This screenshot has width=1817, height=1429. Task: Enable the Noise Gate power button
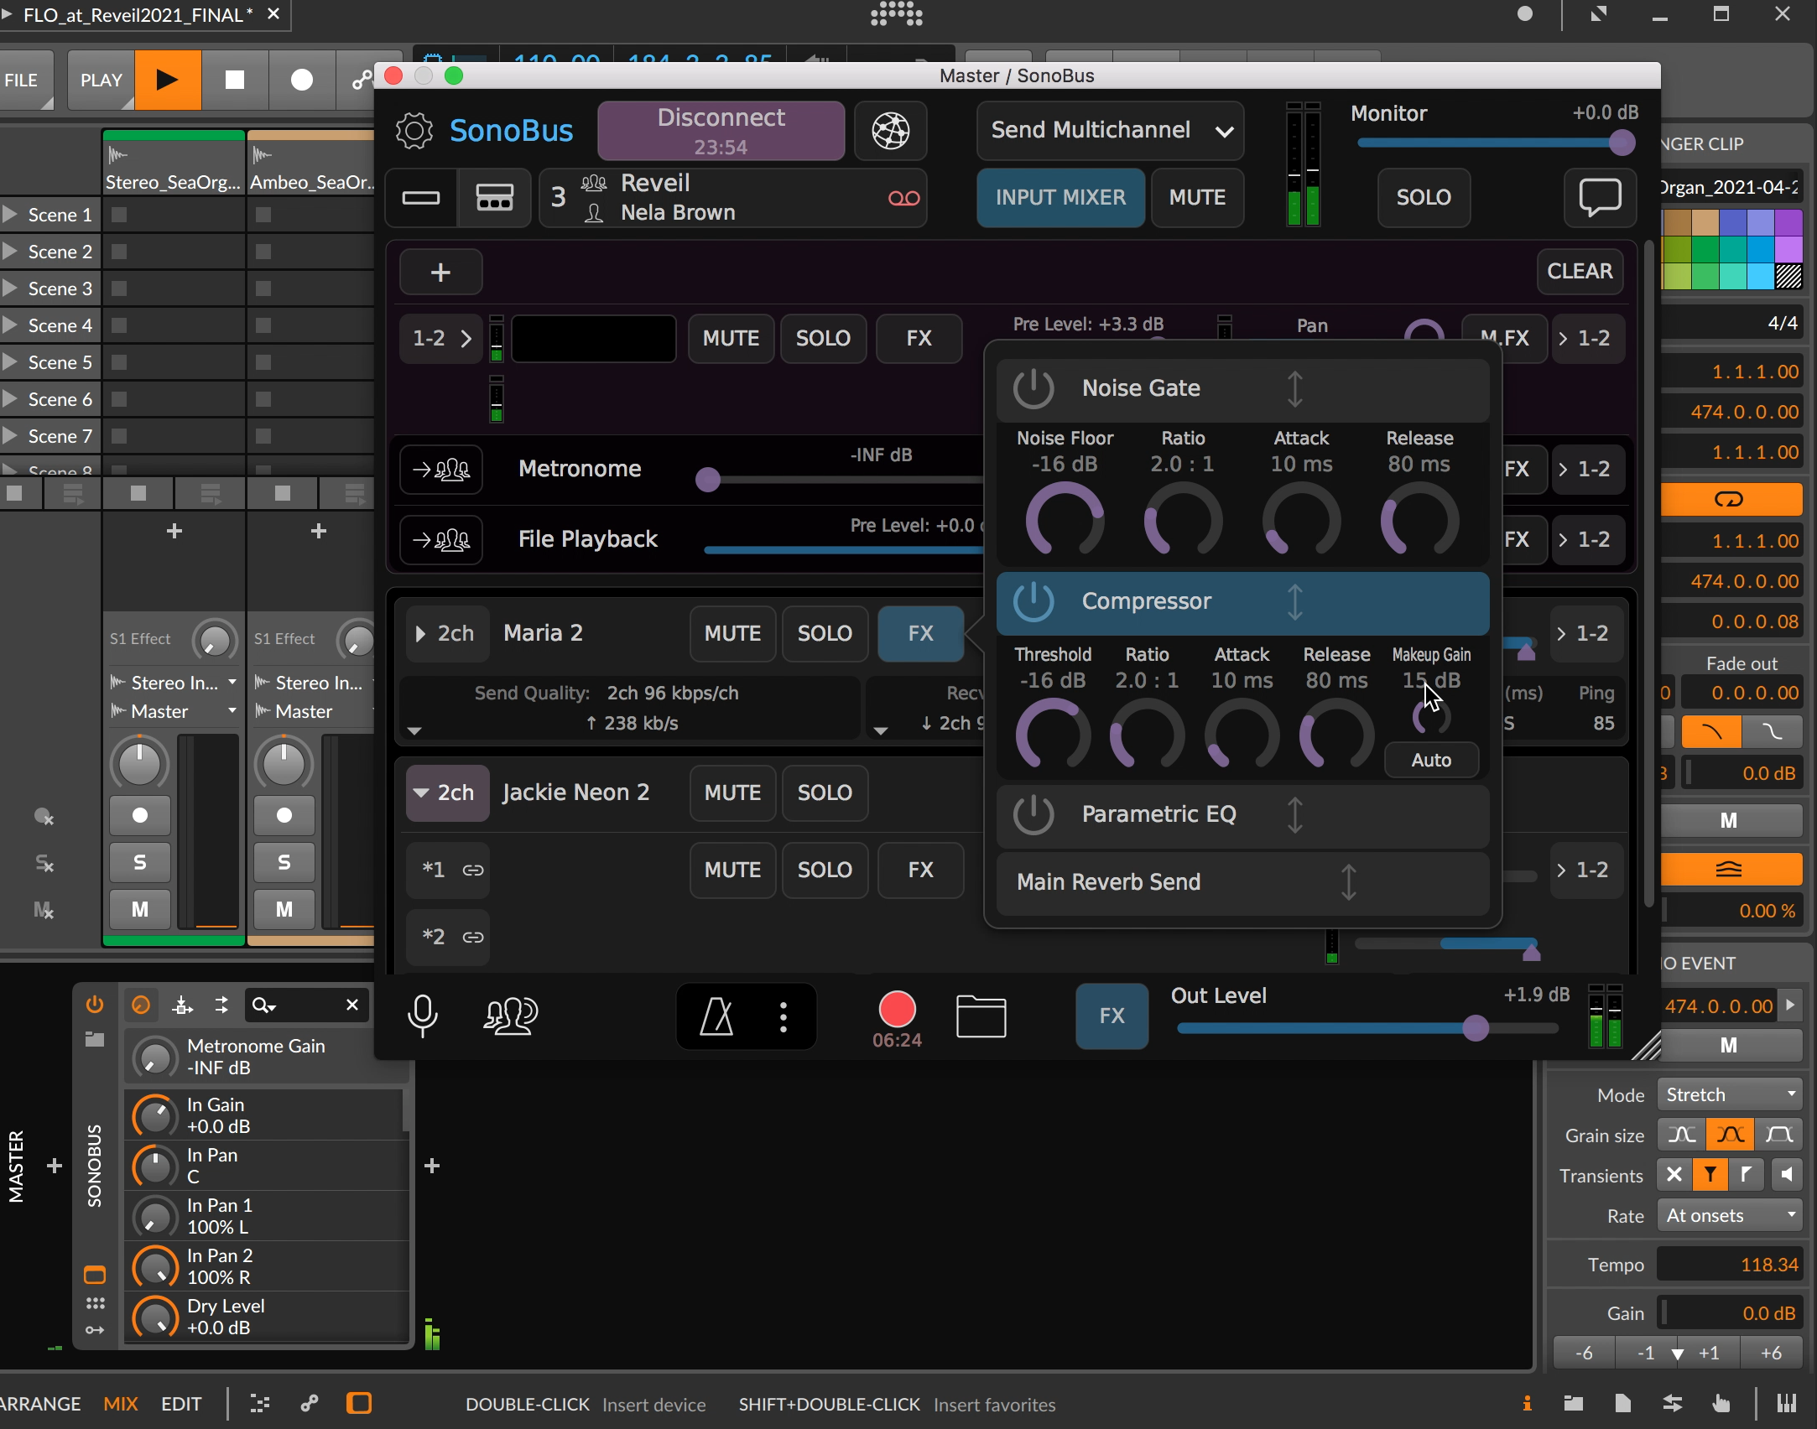[x=1033, y=388]
